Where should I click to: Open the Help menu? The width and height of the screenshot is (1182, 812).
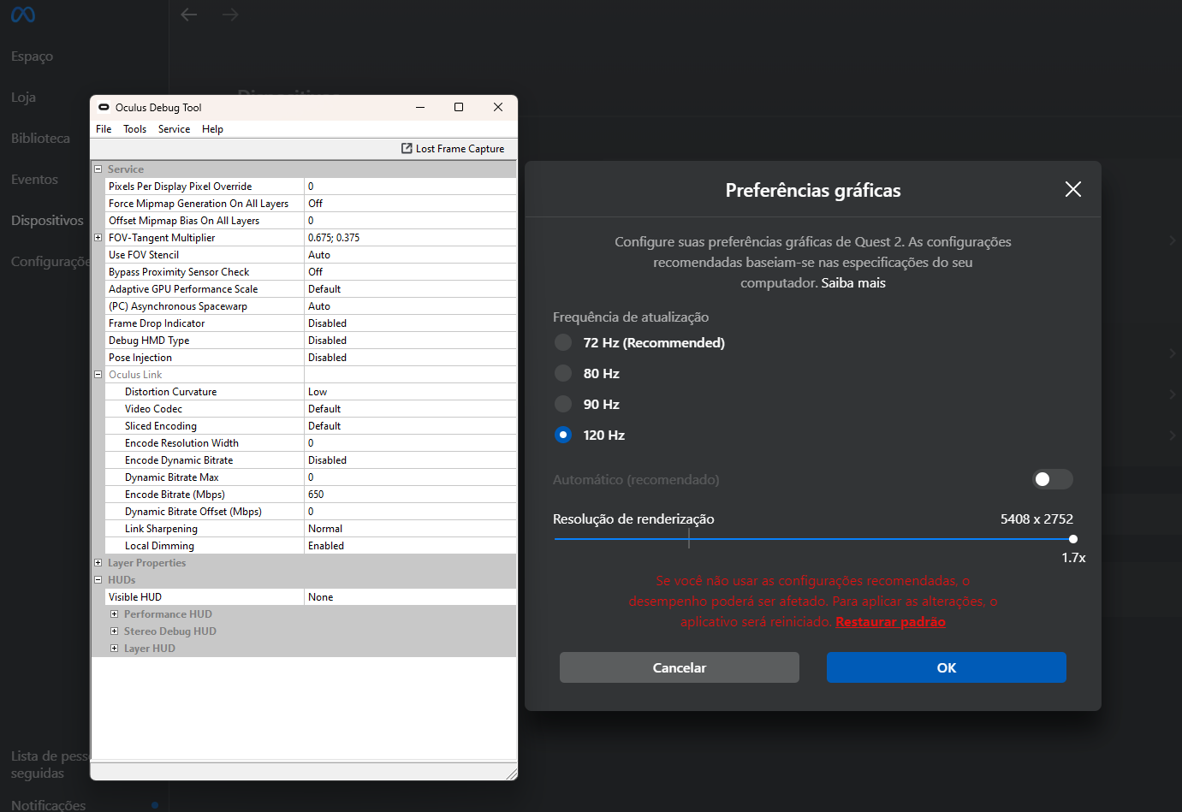point(212,129)
